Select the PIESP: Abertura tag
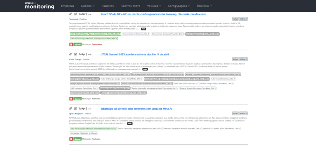The width and height of the screenshot is (316, 147). pyautogui.click(x=84, y=88)
